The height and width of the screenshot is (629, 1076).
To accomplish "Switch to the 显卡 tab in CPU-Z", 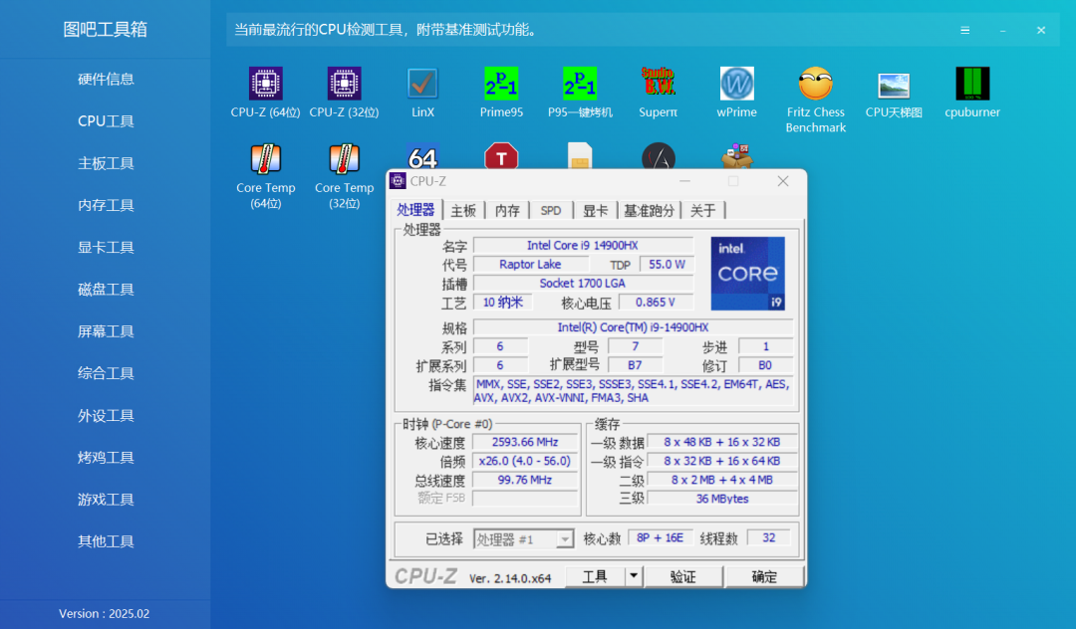I will pos(595,210).
